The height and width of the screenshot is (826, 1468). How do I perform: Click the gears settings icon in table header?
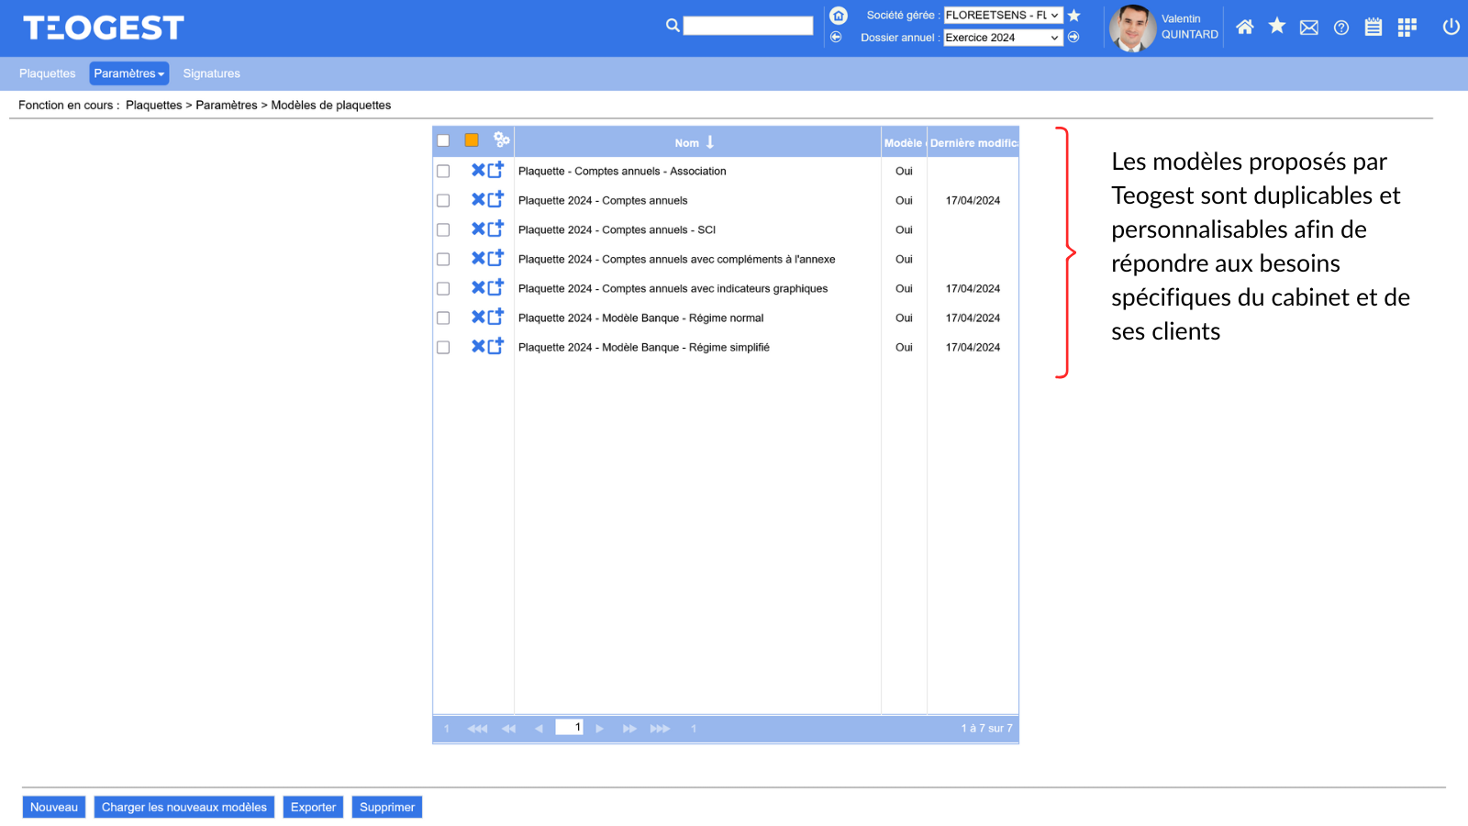point(501,140)
